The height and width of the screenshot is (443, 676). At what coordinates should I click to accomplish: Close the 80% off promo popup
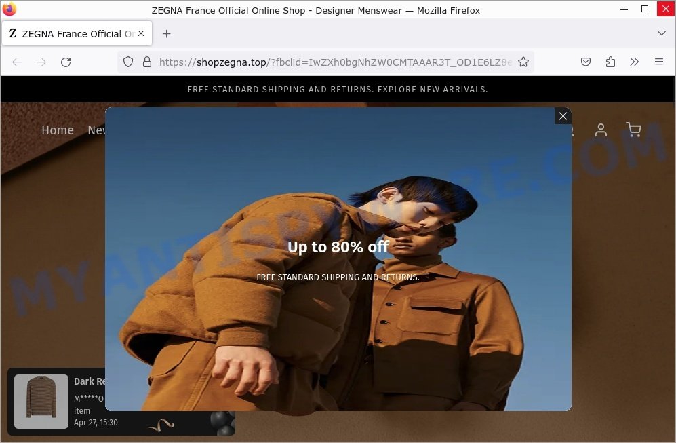pos(563,115)
